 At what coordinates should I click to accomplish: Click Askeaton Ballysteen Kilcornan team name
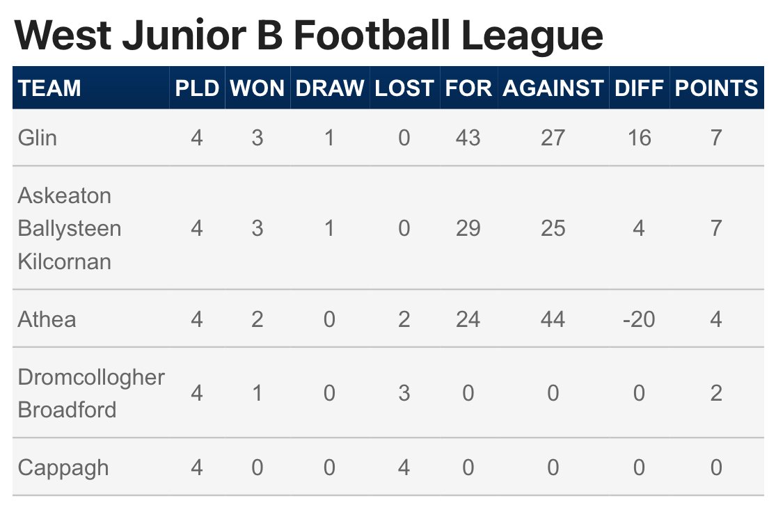pos(70,229)
